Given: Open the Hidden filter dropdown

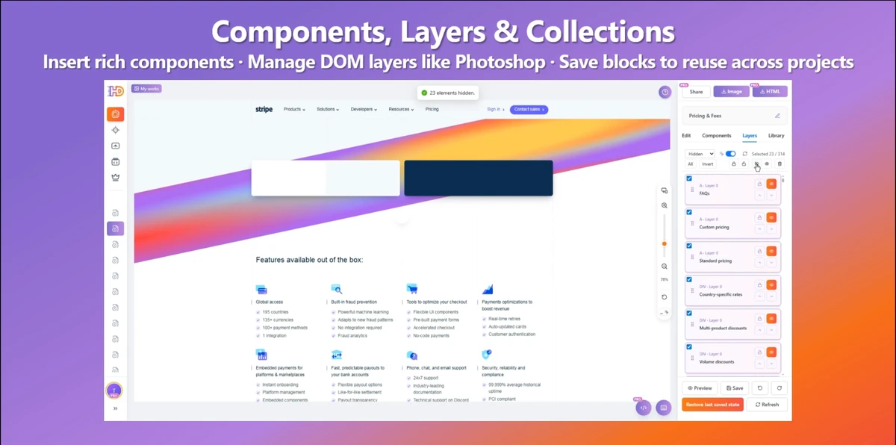Looking at the screenshot, I should (x=700, y=154).
